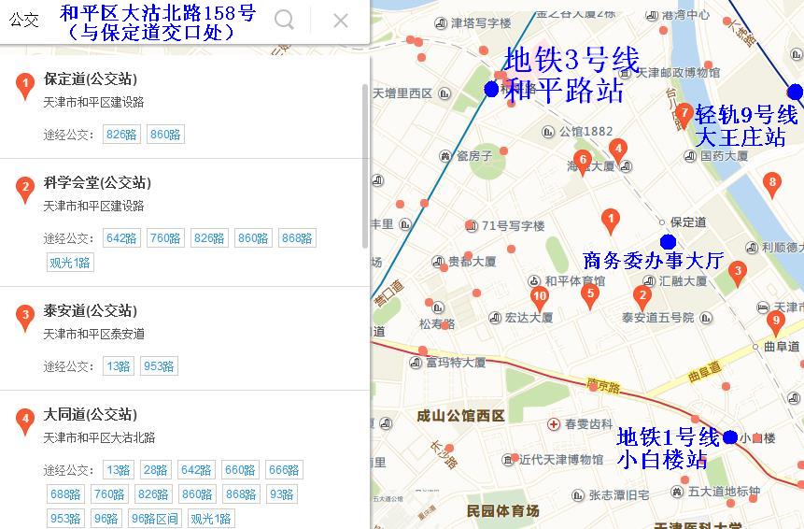The height and width of the screenshot is (529, 804).
Task: Click 666路 under 大同道 stop
Action: pos(284,470)
